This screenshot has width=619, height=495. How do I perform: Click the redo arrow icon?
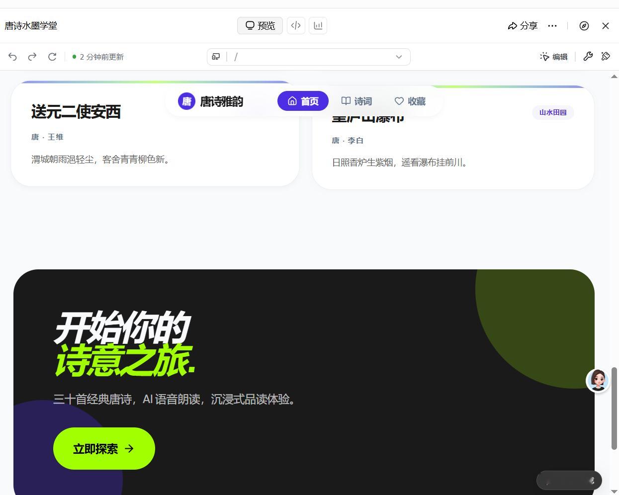pyautogui.click(x=32, y=57)
